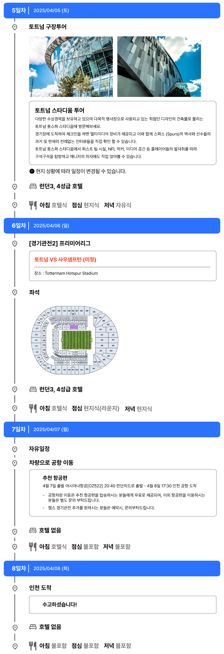Click location pin beside 인천 도착
The height and width of the screenshot is (654, 224).
pos(14,588)
